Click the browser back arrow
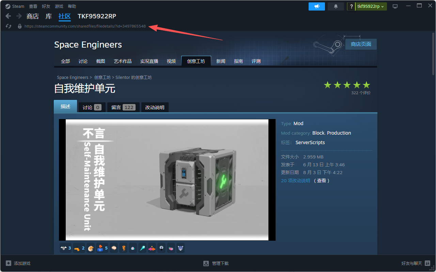The image size is (436, 272). [x=9, y=16]
